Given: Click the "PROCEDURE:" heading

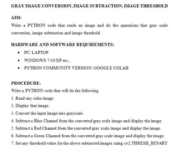Looking at the screenshot, I should [26, 83].
